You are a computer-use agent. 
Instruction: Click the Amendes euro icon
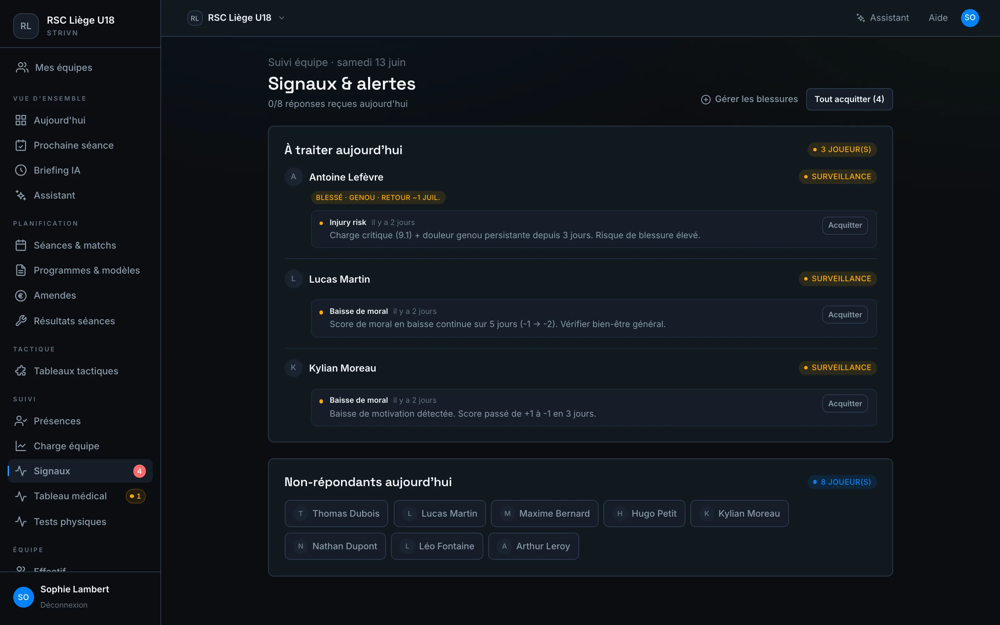(x=21, y=295)
